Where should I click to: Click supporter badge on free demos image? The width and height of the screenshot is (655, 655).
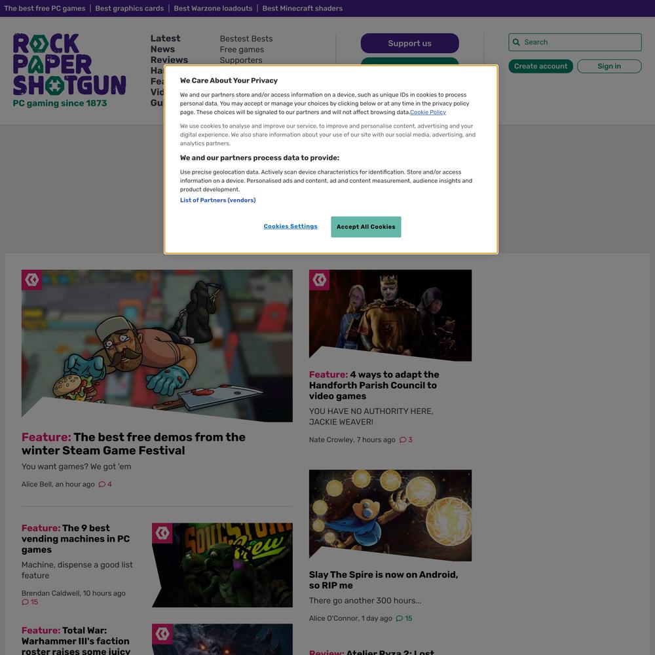[x=31, y=280]
